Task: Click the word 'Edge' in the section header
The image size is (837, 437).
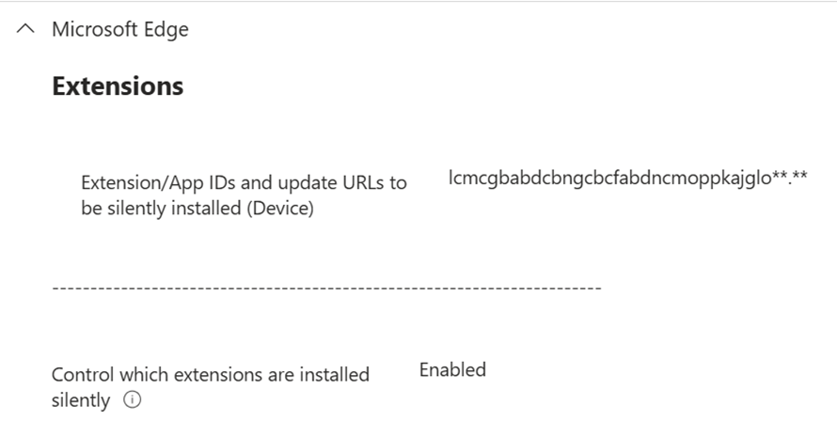Action: 167,30
